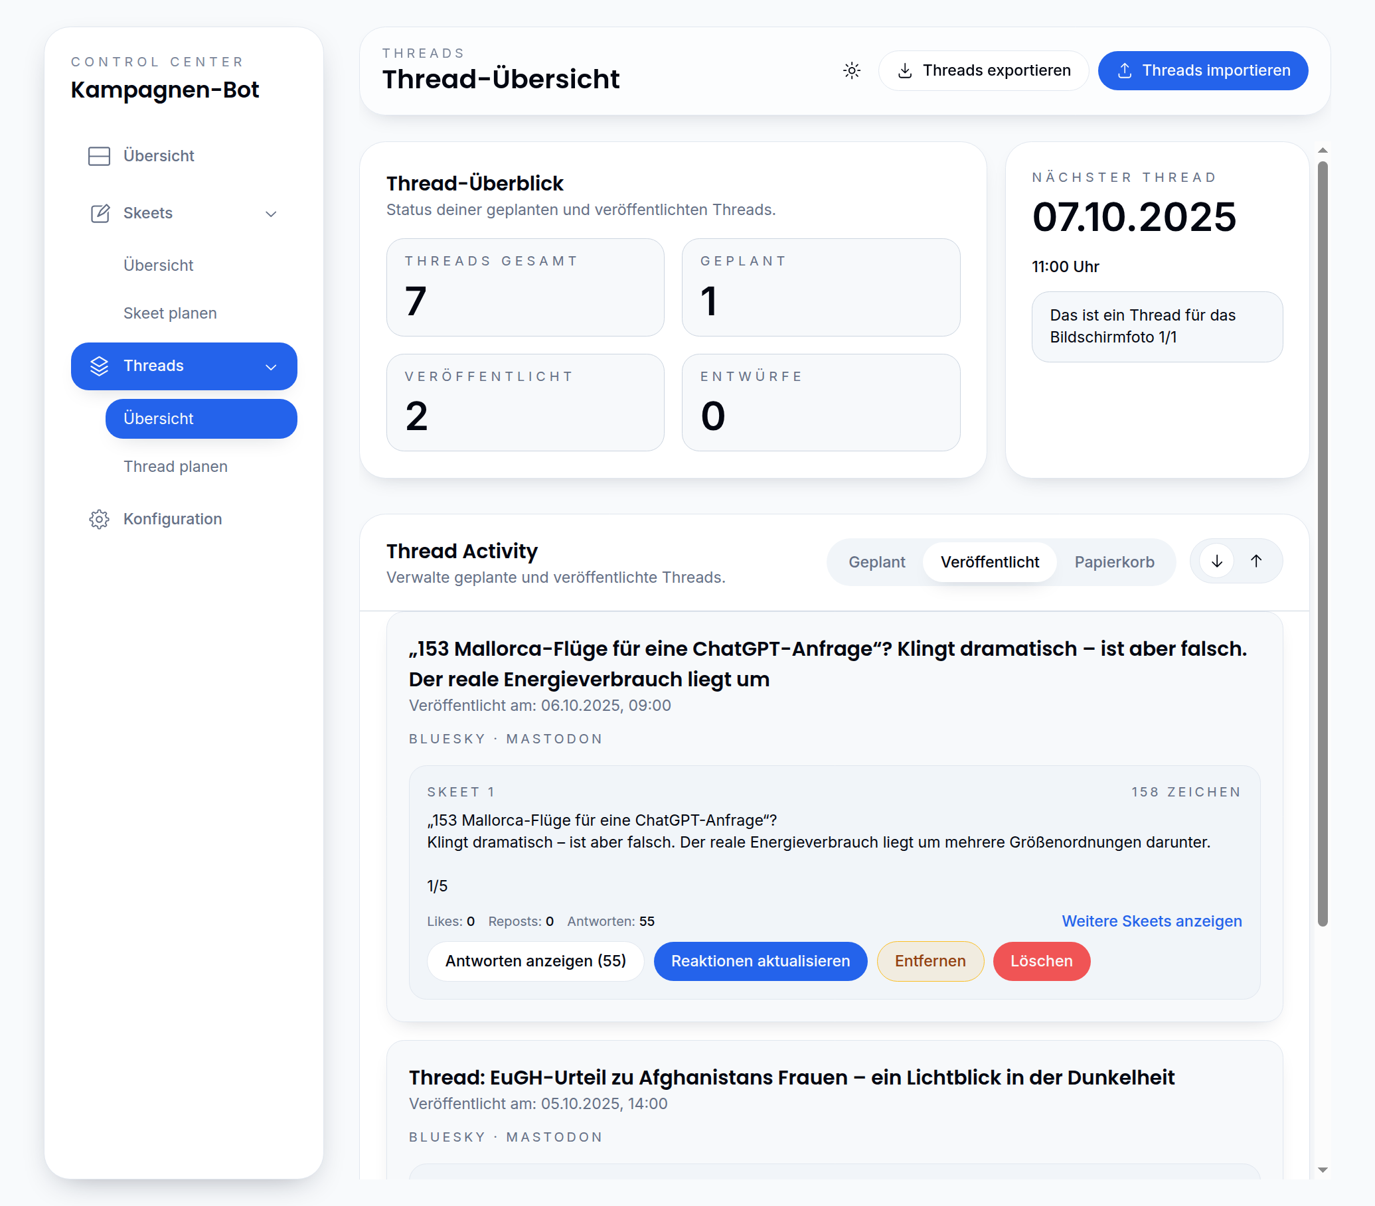Viewport: 1375px width, 1206px height.
Task: Click the Skeets pencil-edit icon
Action: coord(100,213)
